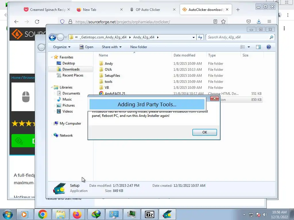Click Open in Explorer toolbar
The height and width of the screenshot is (220, 294).
(86, 47)
